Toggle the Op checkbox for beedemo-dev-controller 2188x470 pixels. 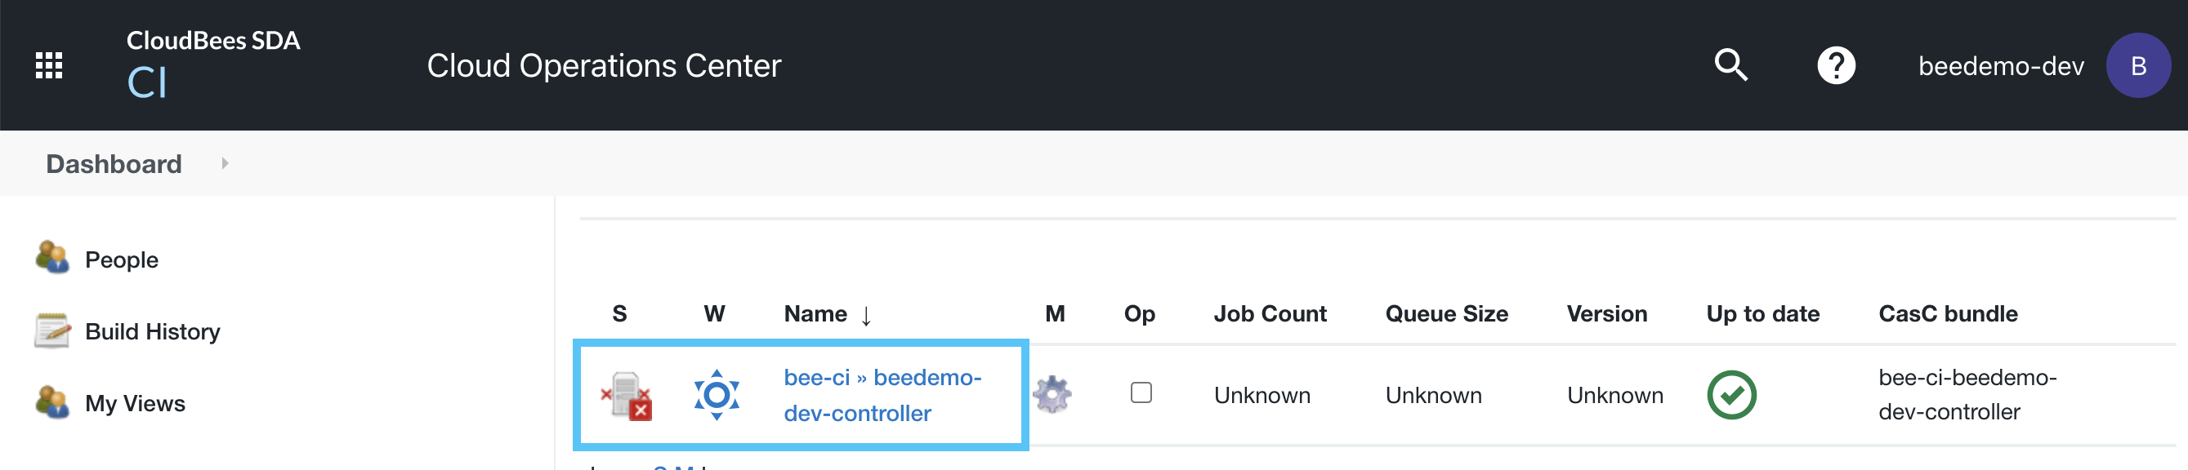pyautogui.click(x=1140, y=392)
